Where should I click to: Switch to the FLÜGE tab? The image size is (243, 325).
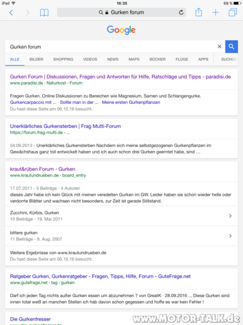182,59
